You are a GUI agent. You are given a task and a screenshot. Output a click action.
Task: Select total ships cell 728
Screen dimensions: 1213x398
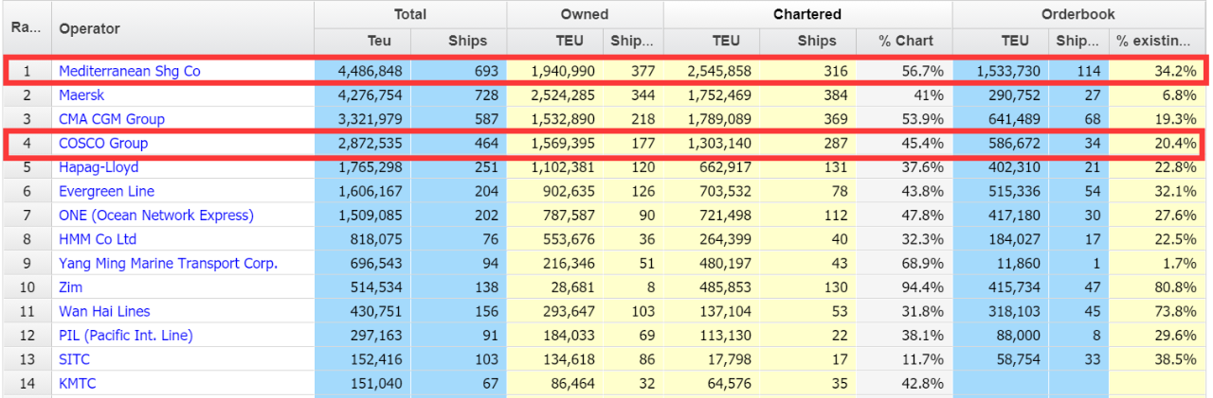point(459,95)
